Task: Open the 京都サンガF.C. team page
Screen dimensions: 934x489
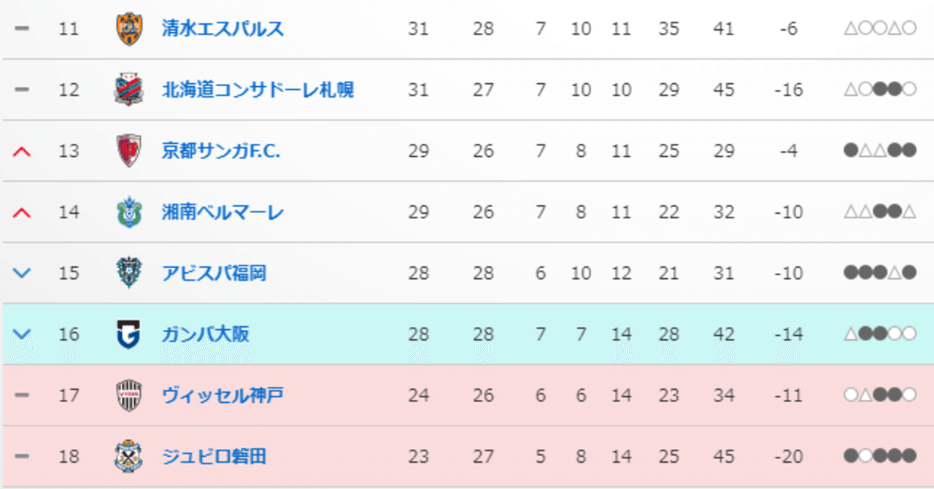Action: coord(219,150)
